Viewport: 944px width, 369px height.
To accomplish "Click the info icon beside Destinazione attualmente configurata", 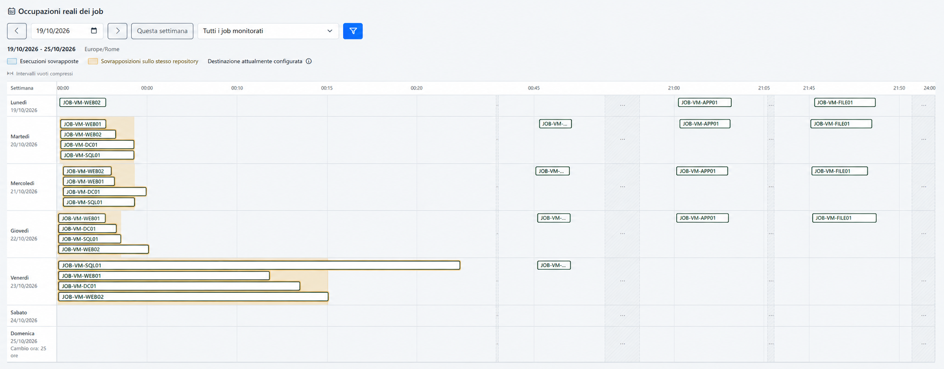I will (x=309, y=61).
